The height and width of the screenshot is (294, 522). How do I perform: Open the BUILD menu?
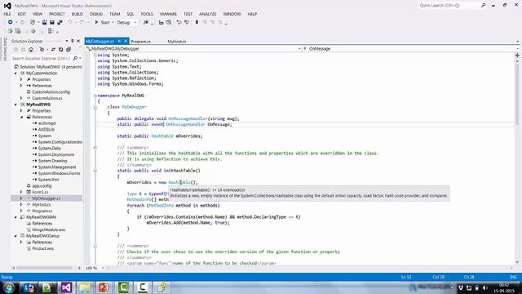pos(77,14)
